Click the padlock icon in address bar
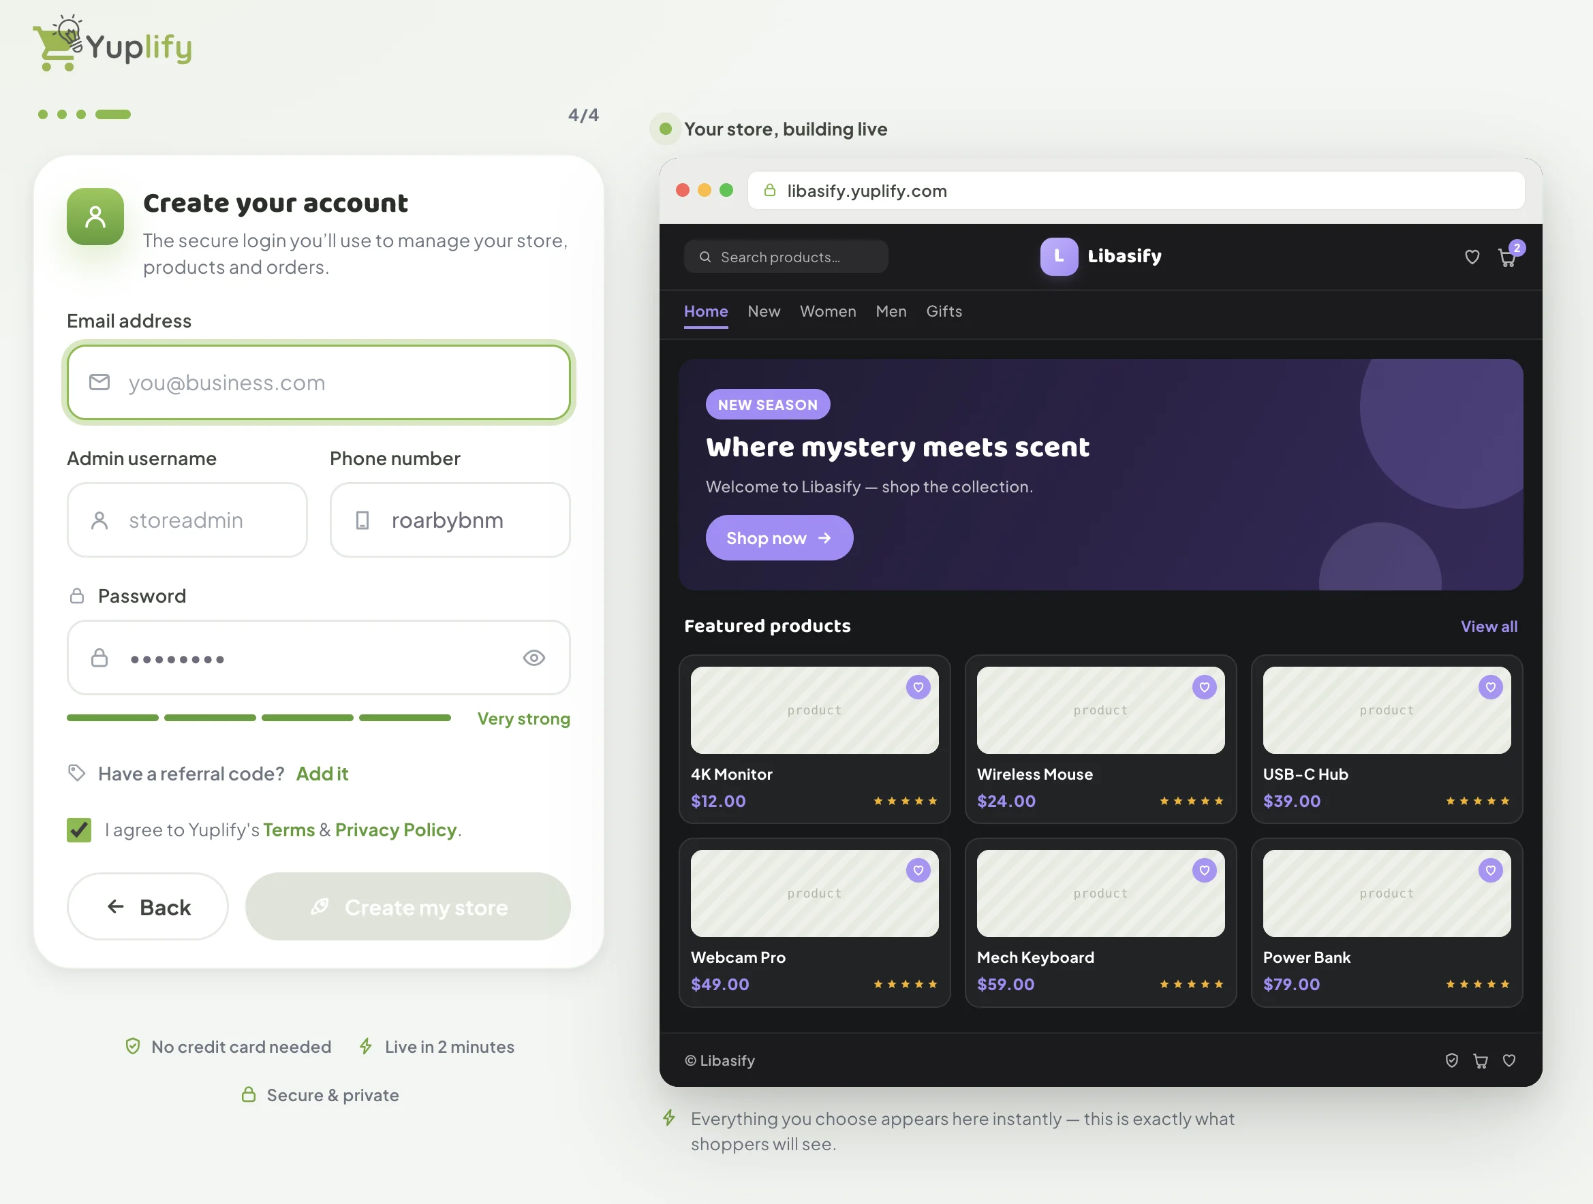 click(770, 190)
